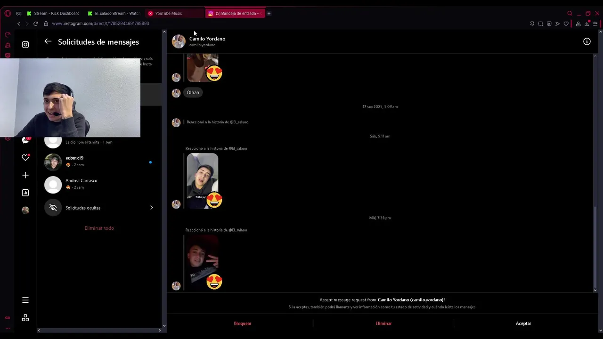Screen dimensions: 603x339
Task: Open the Instagram dashboard chart icon
Action: [25, 193]
